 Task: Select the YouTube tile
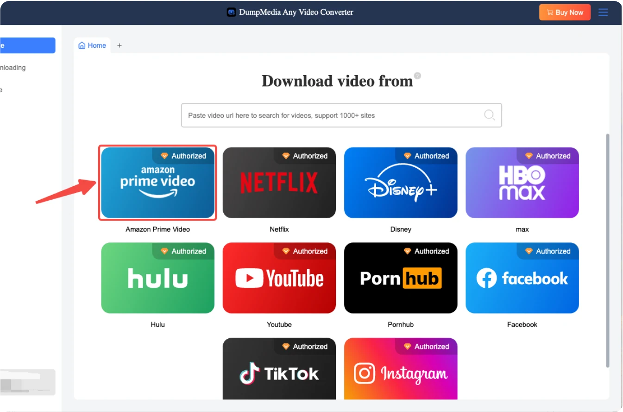point(279,278)
